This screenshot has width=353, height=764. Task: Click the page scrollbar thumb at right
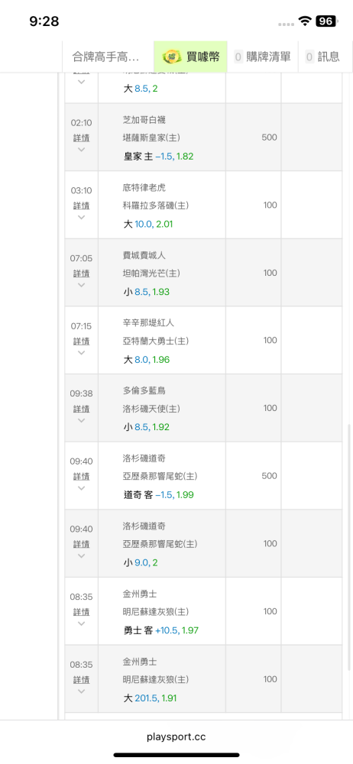(349, 547)
